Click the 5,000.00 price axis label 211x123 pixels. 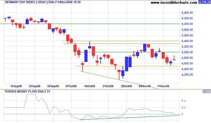[x=187, y=52]
